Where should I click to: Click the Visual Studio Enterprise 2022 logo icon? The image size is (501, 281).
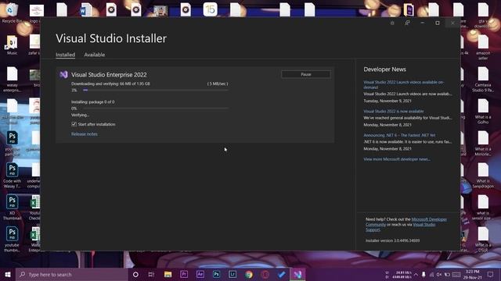click(x=63, y=75)
